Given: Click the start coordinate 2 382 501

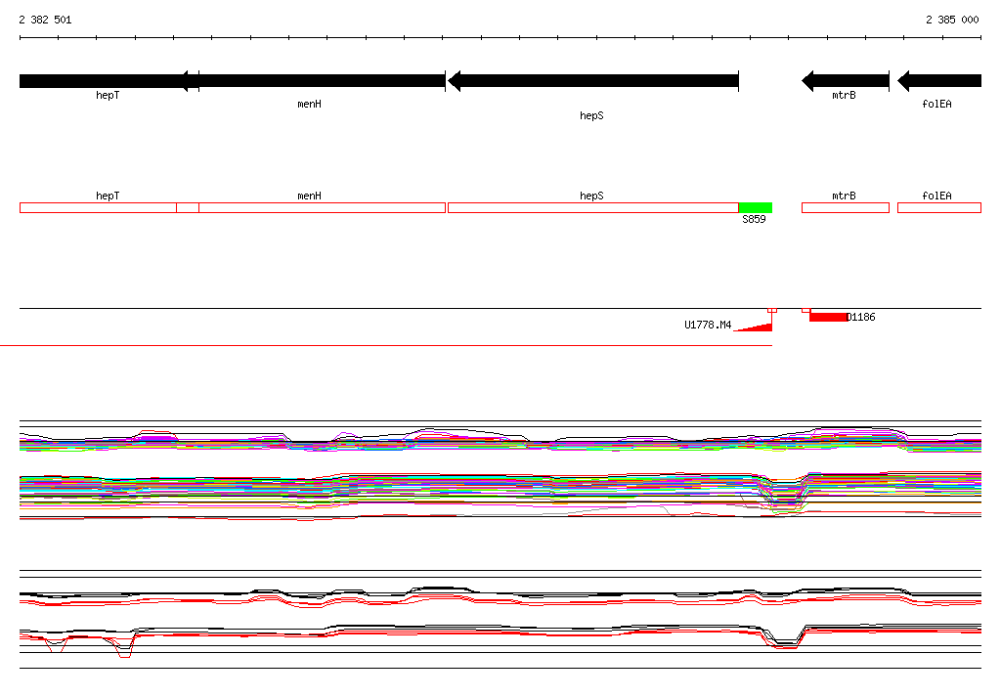Looking at the screenshot, I should pos(45,20).
